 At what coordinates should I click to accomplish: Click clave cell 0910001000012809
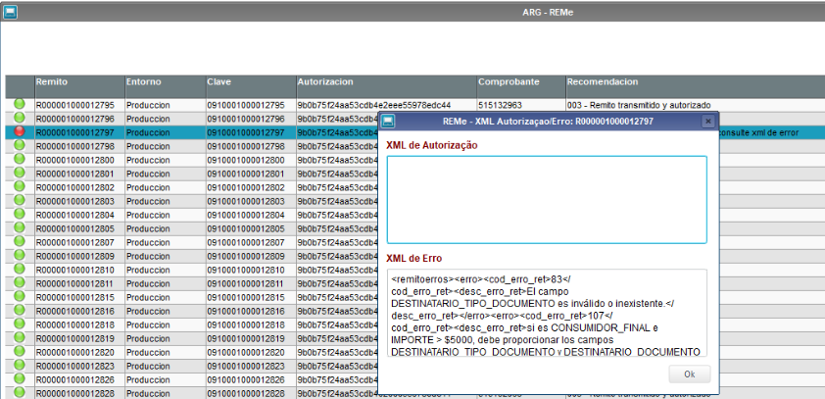point(251,256)
